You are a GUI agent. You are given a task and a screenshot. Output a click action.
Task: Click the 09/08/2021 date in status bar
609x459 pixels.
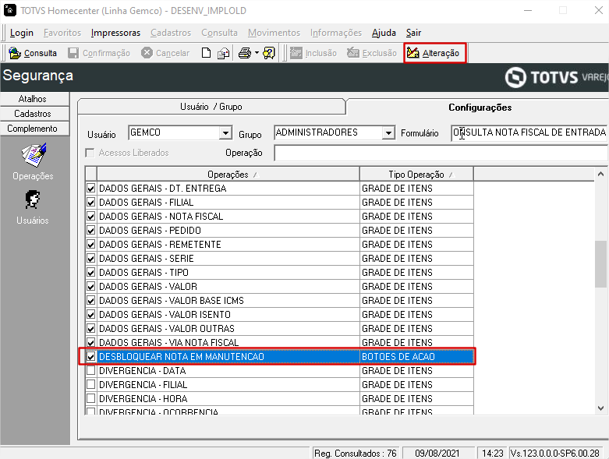(437, 454)
